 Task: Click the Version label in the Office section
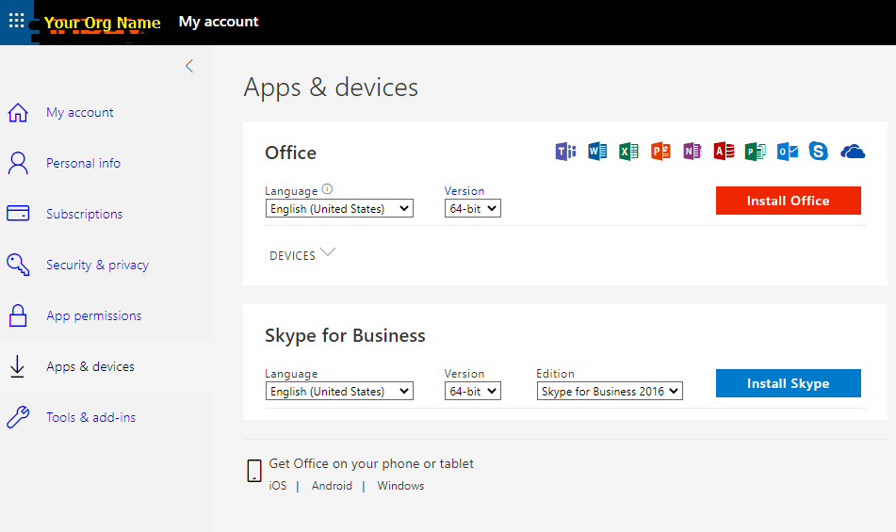coord(464,190)
